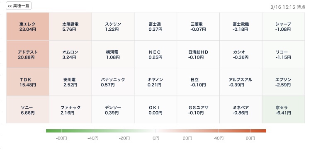The height and width of the screenshot is (152, 311).
Task: Select the 京セラ -6.41円 green tile
Action: tap(284, 110)
